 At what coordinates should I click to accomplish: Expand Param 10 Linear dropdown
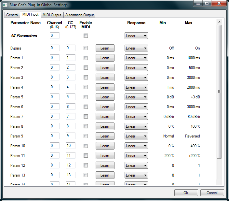(136, 146)
